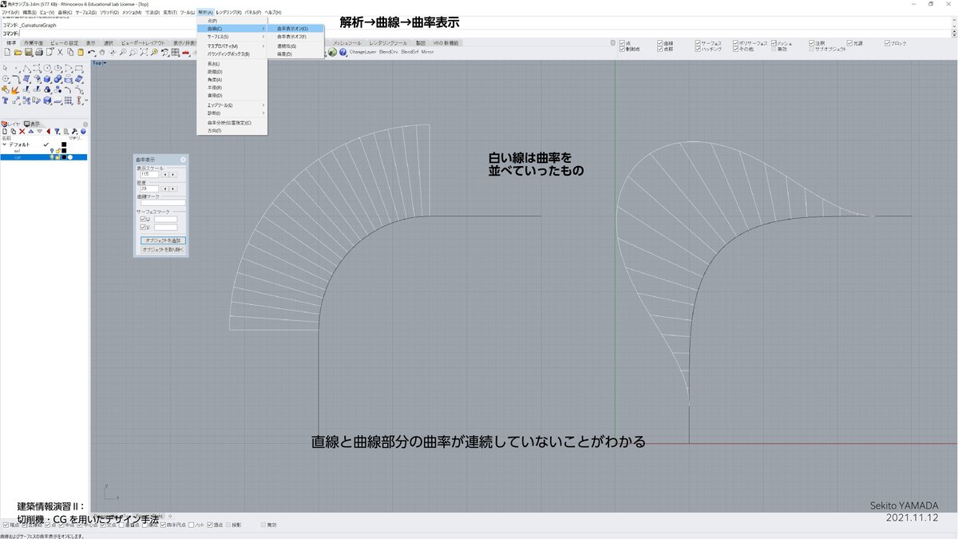Toggle the 曲線 selection filter checkbox
This screenshot has width=958, height=539.
point(661,42)
